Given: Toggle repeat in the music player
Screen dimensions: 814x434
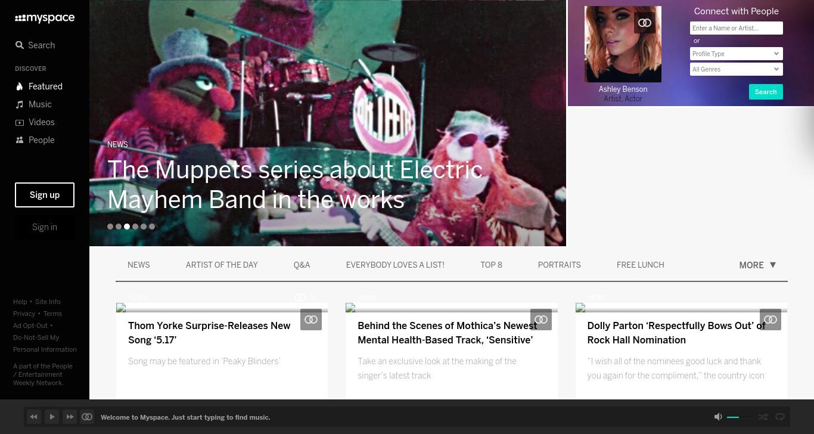Looking at the screenshot, I should pyautogui.click(x=780, y=417).
